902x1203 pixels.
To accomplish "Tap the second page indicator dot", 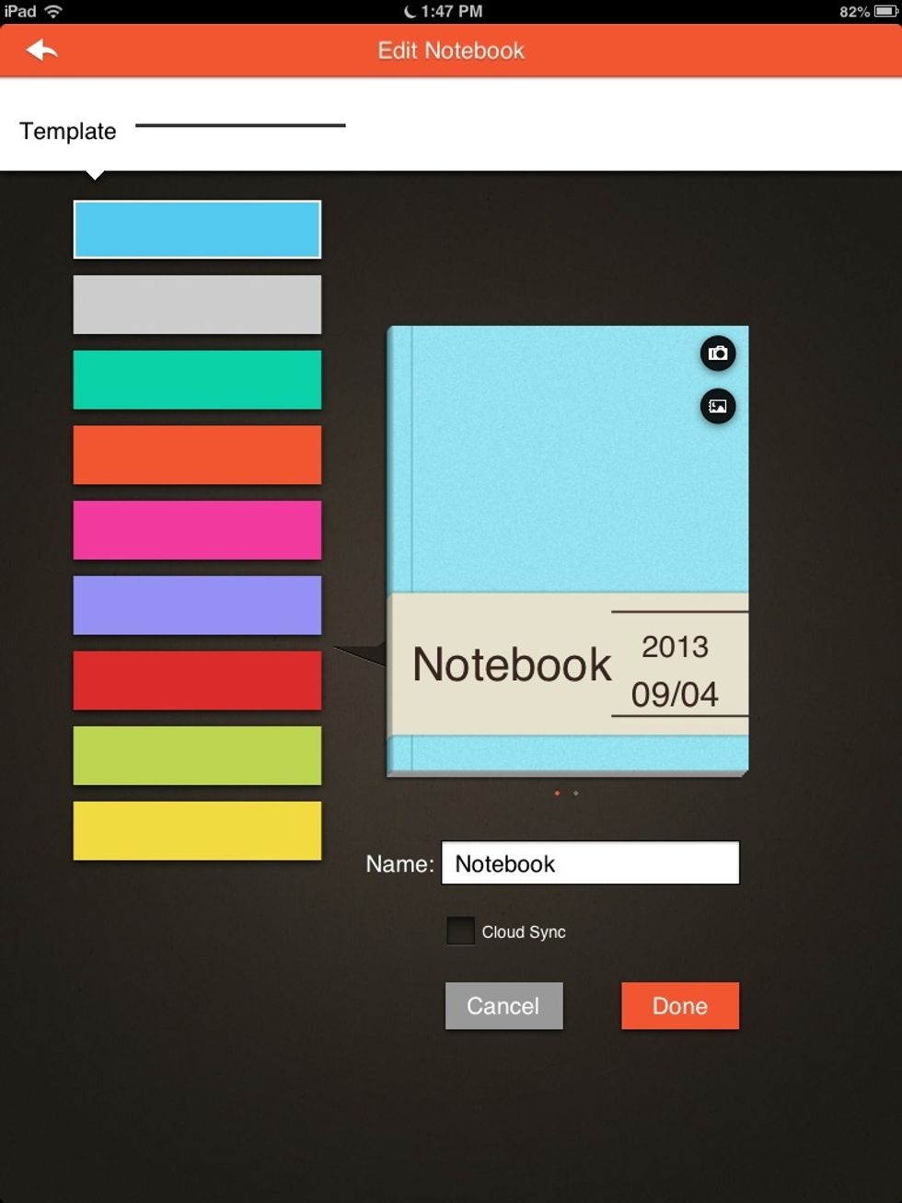I will coord(576,792).
